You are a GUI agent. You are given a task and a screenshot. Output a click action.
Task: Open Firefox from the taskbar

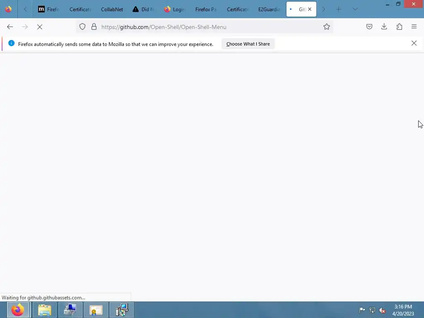pos(18,310)
